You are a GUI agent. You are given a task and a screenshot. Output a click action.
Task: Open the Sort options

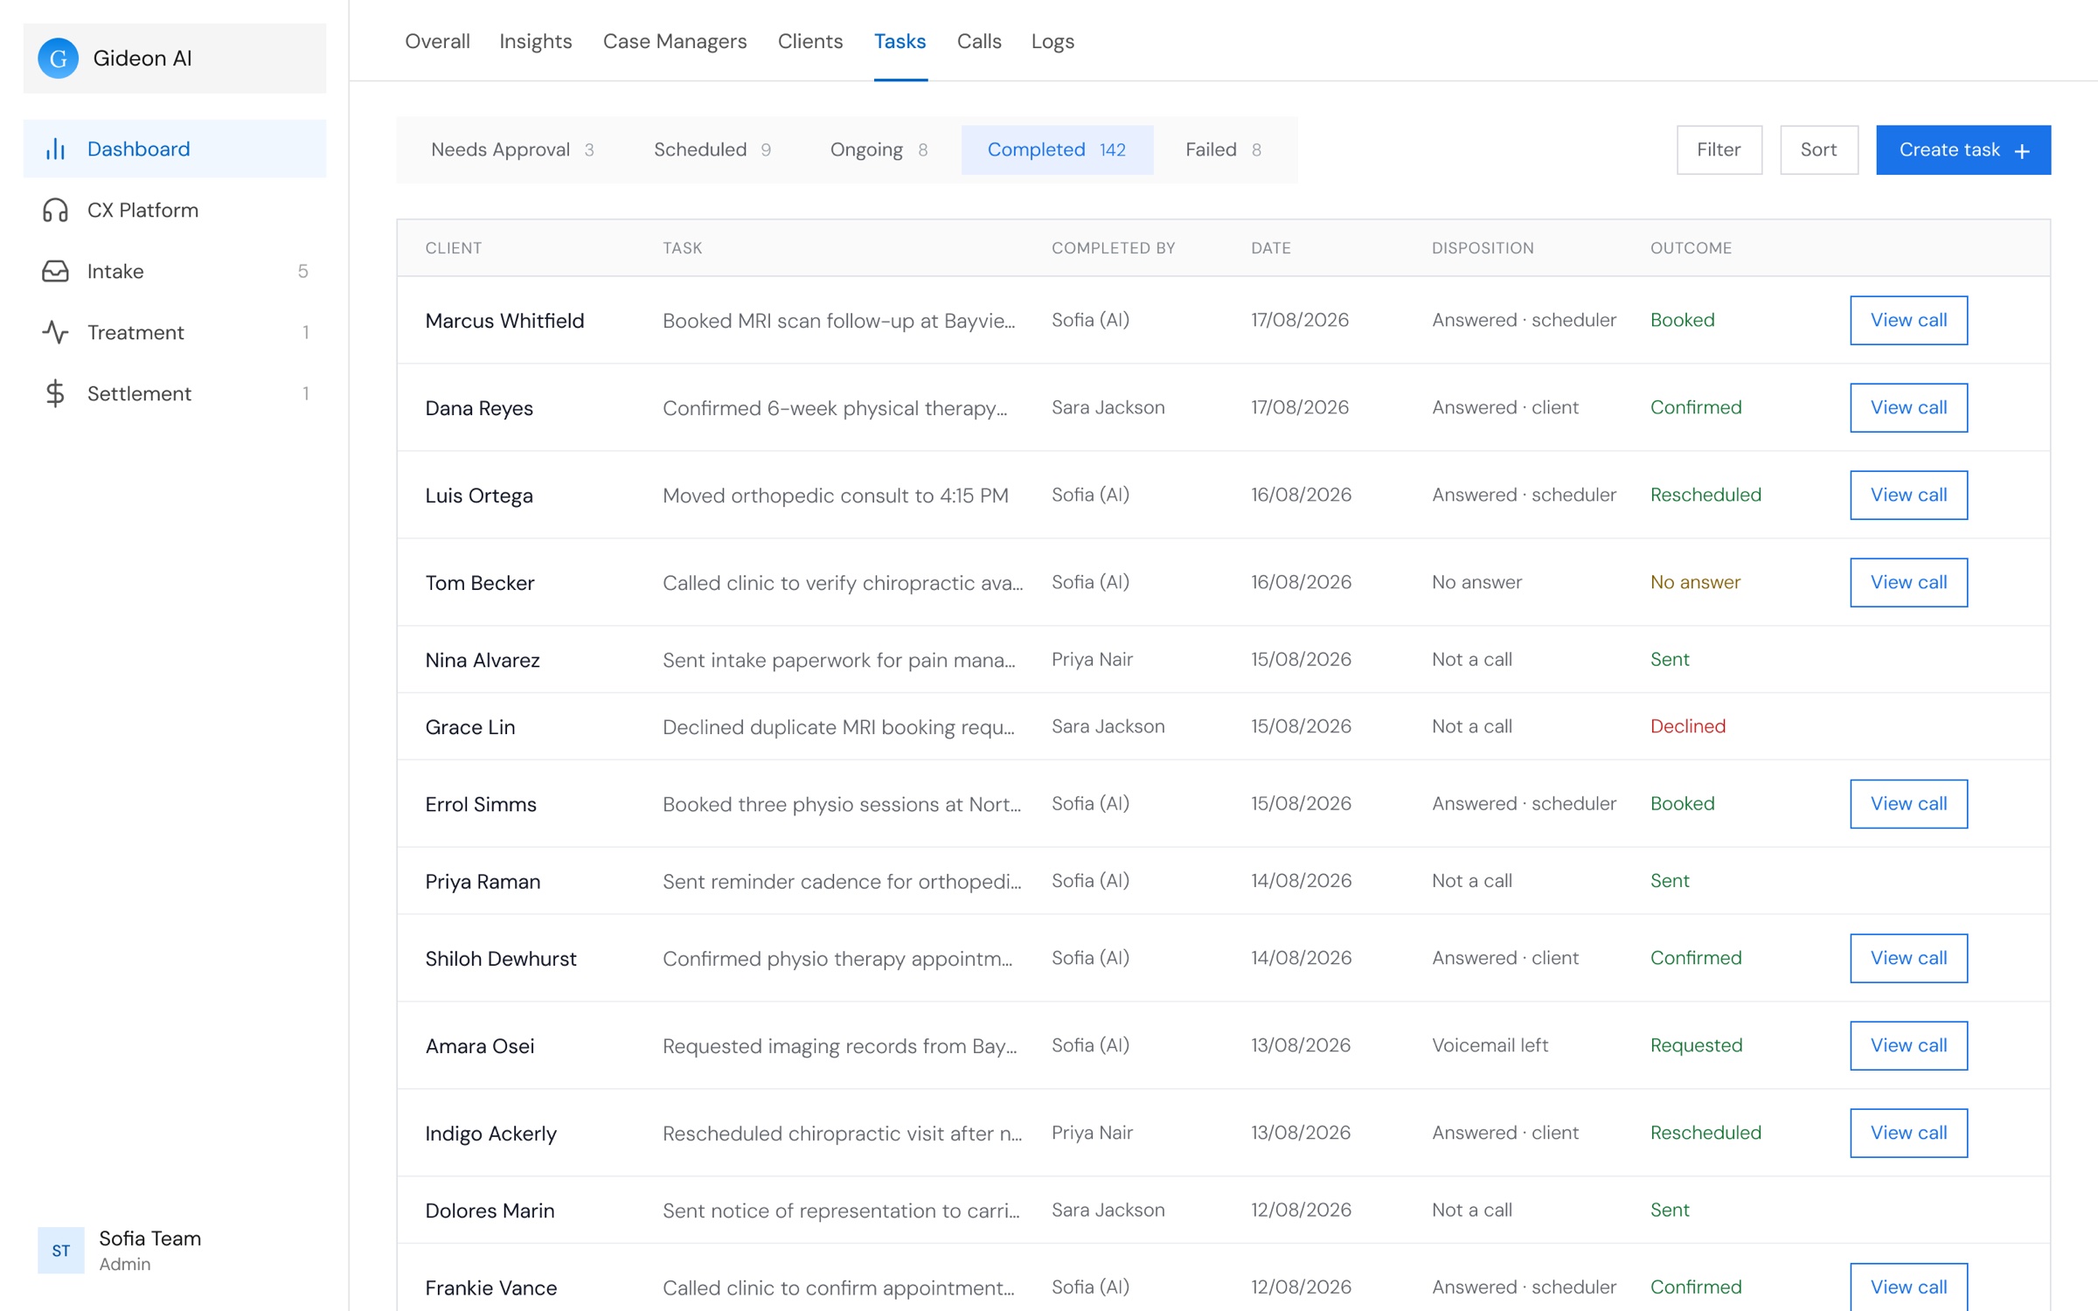pos(1818,149)
